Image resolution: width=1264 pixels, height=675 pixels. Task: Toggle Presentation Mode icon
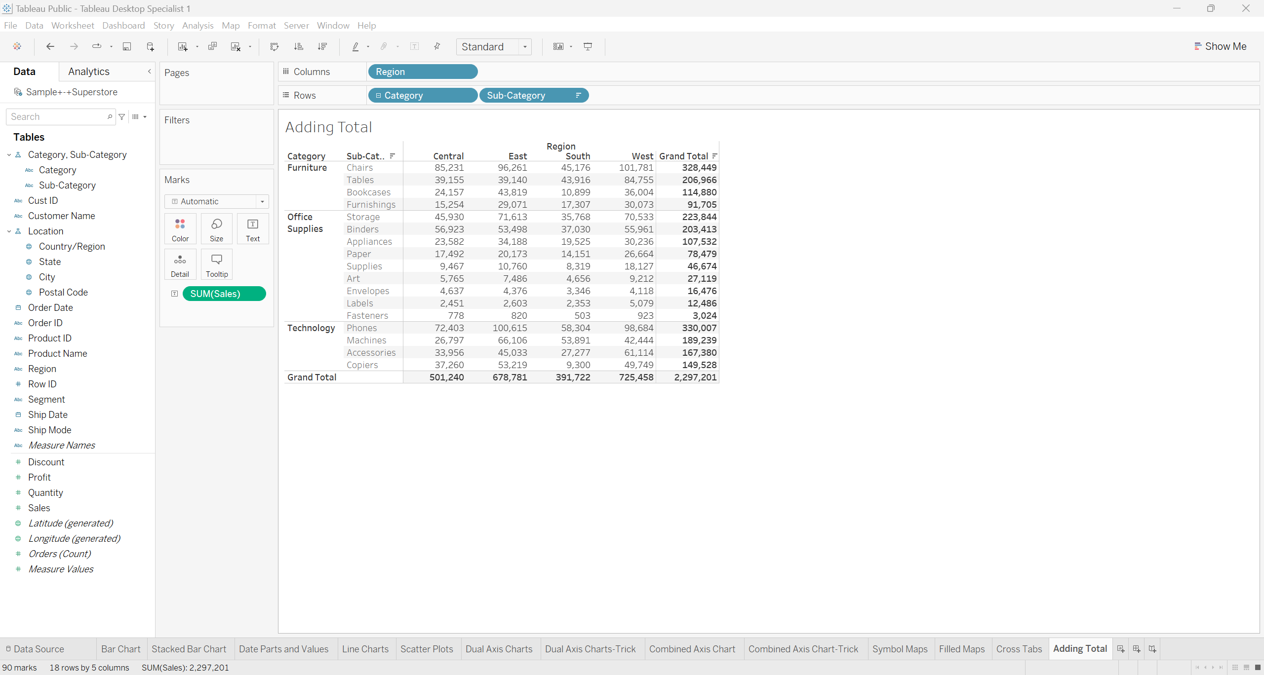[588, 46]
